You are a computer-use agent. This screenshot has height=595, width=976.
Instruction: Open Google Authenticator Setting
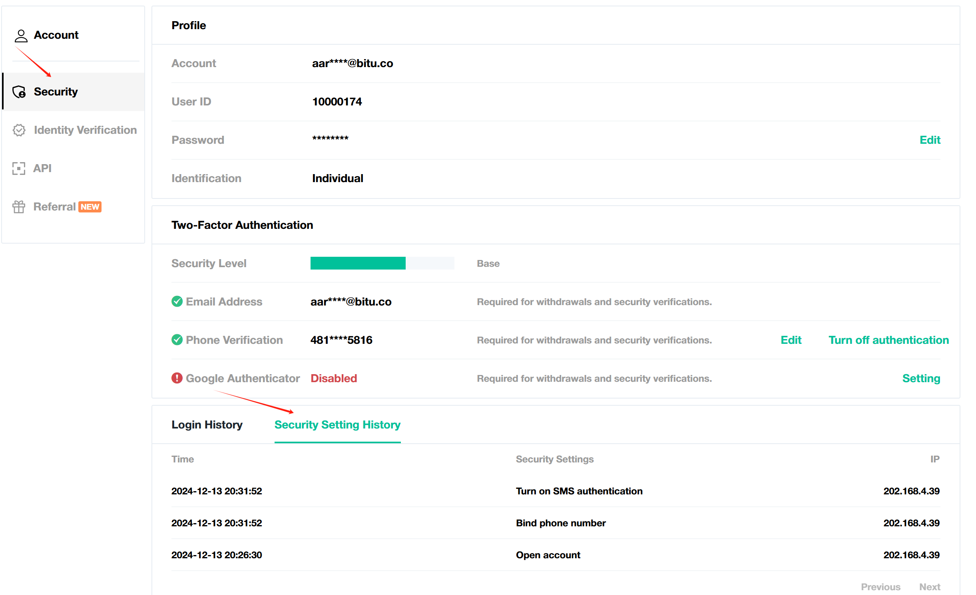(x=921, y=378)
